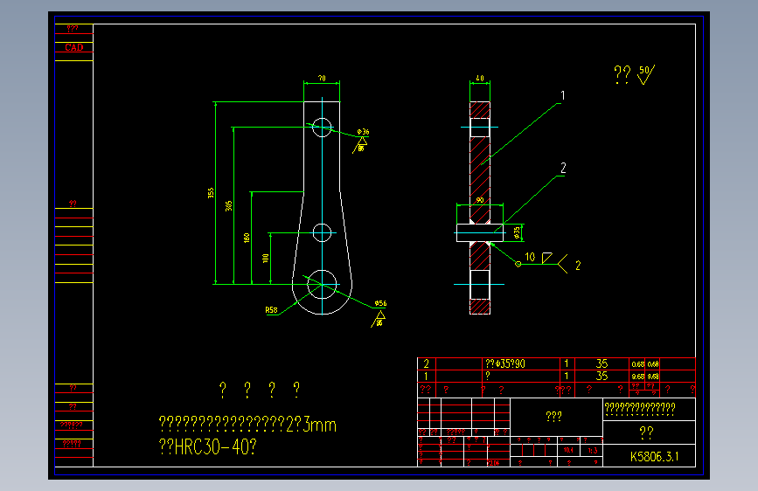
Task: Select the 70 width dimension text
Action: pyautogui.click(x=322, y=78)
